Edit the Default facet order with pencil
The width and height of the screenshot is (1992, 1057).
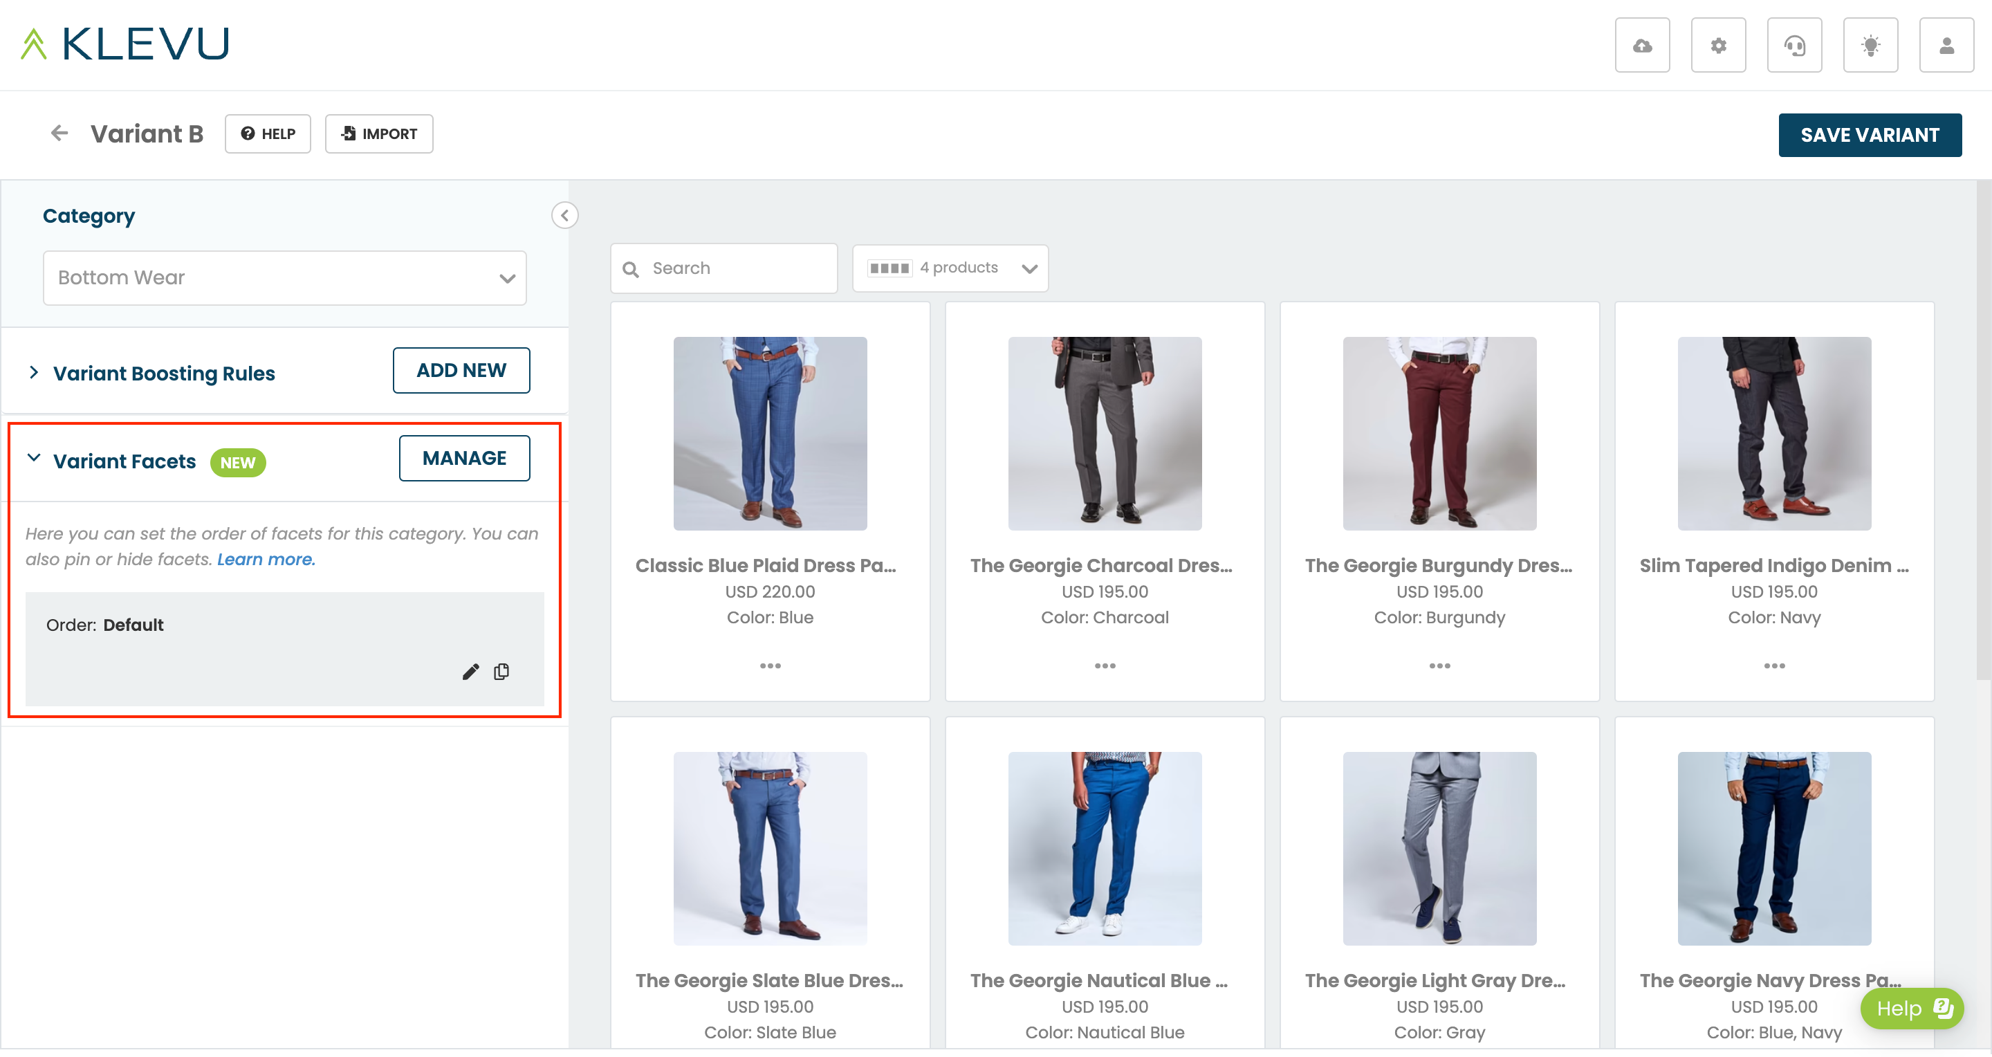point(470,671)
